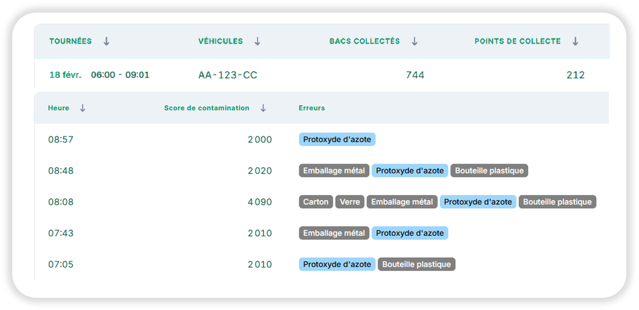Click the score 2 000

[x=260, y=140]
